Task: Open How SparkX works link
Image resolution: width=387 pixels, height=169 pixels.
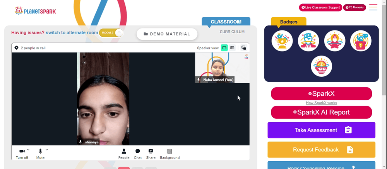Action: pyautogui.click(x=321, y=103)
